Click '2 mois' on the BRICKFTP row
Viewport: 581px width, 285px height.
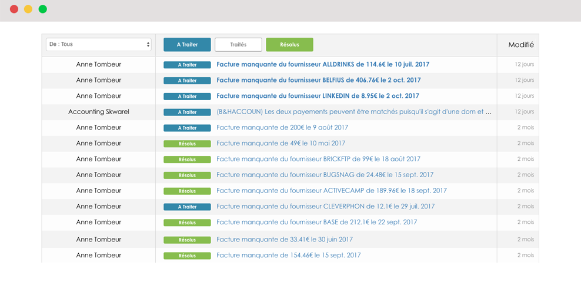pos(526,159)
